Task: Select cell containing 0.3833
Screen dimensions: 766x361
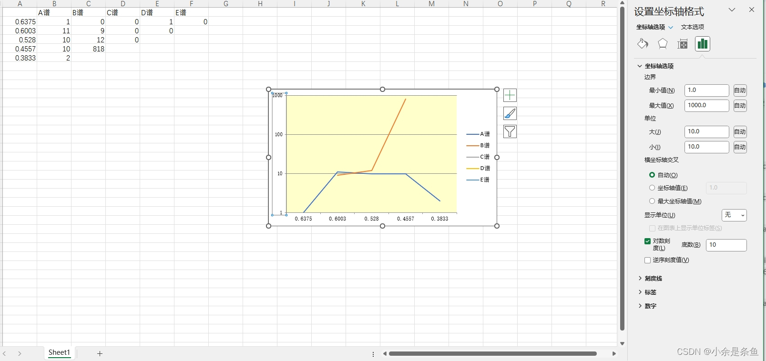Action: point(20,58)
